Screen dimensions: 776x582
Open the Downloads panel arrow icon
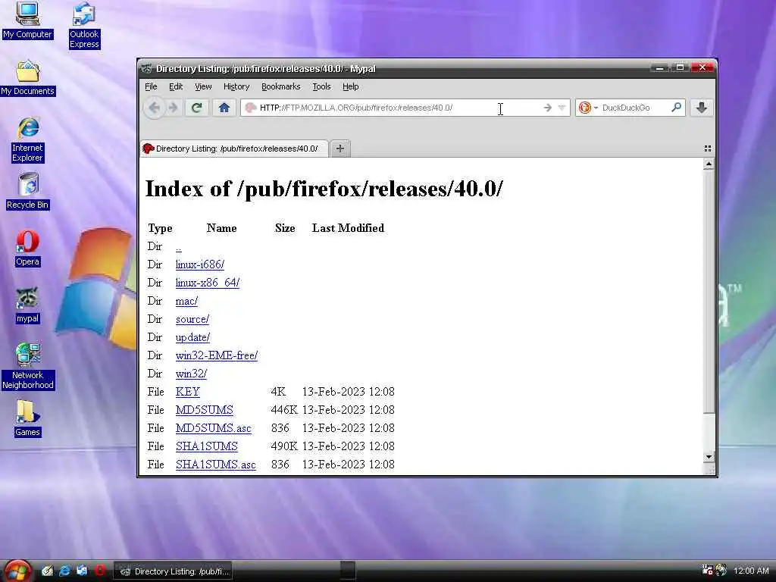coord(701,108)
